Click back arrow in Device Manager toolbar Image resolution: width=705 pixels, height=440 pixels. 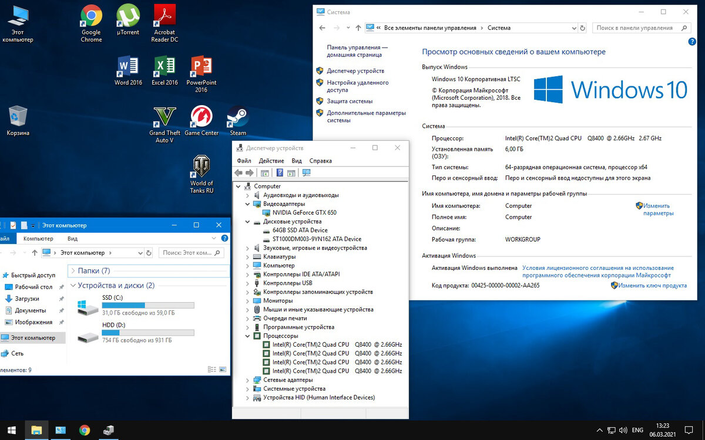tap(239, 172)
